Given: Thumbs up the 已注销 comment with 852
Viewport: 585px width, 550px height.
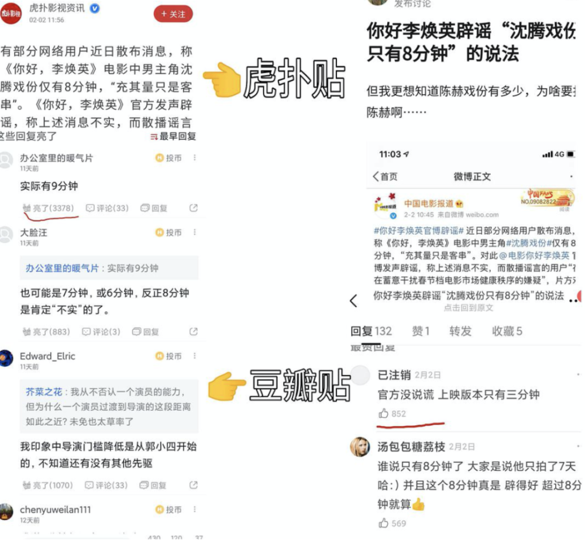Looking at the screenshot, I should tap(392, 414).
